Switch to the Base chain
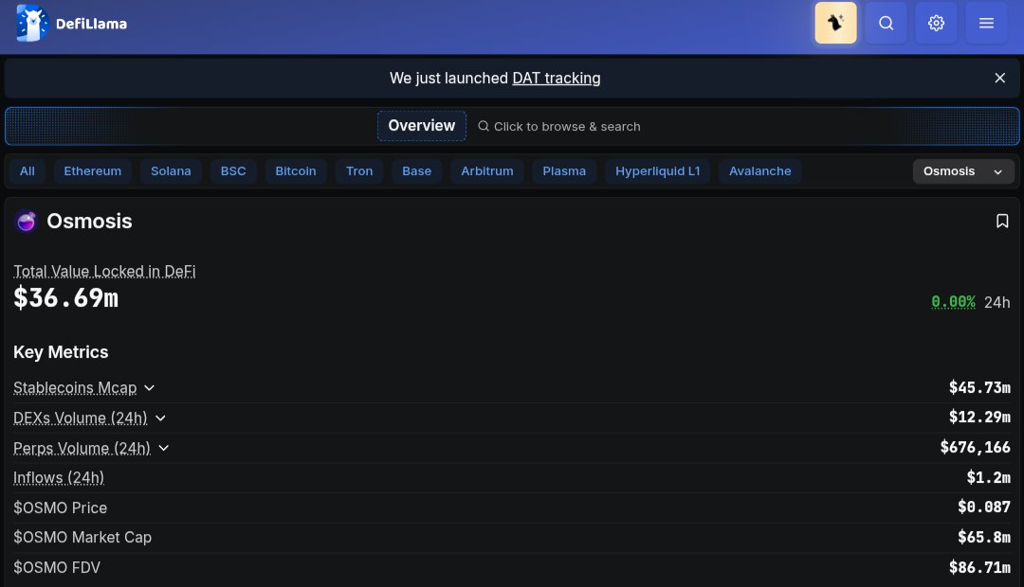The image size is (1024, 587). [416, 170]
